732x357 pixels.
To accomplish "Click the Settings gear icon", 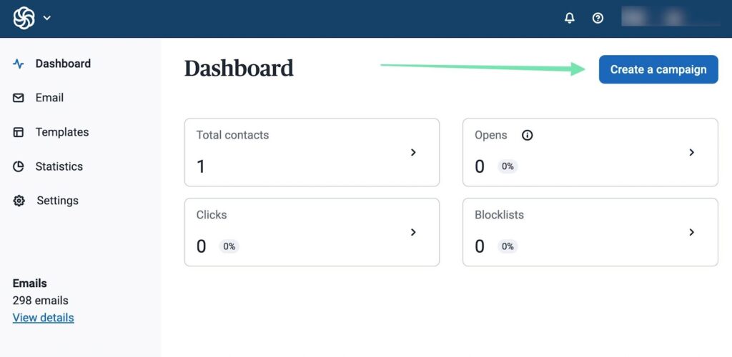I will tap(19, 201).
